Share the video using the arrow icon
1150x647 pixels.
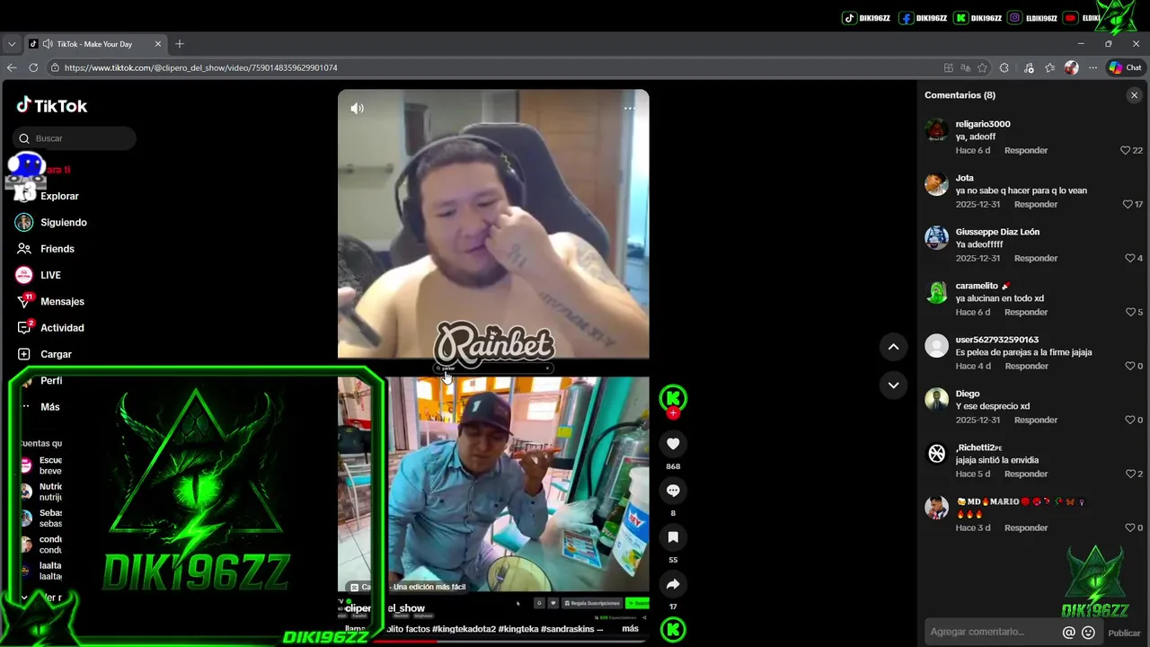click(x=673, y=584)
